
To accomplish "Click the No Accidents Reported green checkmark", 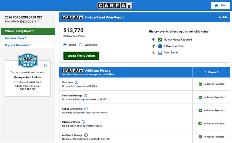I will click(x=160, y=39).
